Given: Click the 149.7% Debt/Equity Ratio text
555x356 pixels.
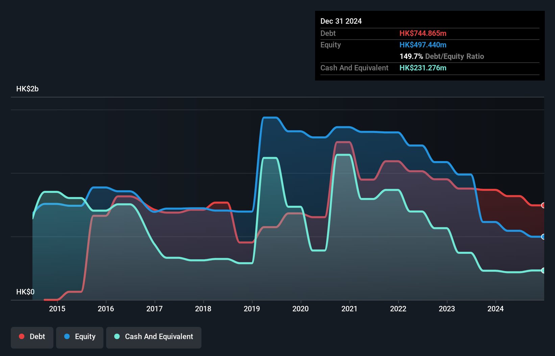Looking at the screenshot, I should pos(442,57).
